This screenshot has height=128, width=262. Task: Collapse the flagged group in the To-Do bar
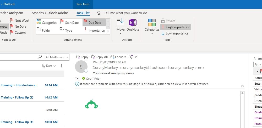tap(258, 71)
